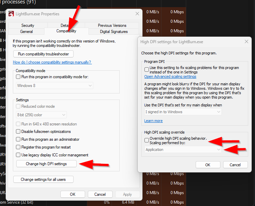255x206 pixels.
Task: Close the High DPI settings dialog
Action: coord(247,41)
